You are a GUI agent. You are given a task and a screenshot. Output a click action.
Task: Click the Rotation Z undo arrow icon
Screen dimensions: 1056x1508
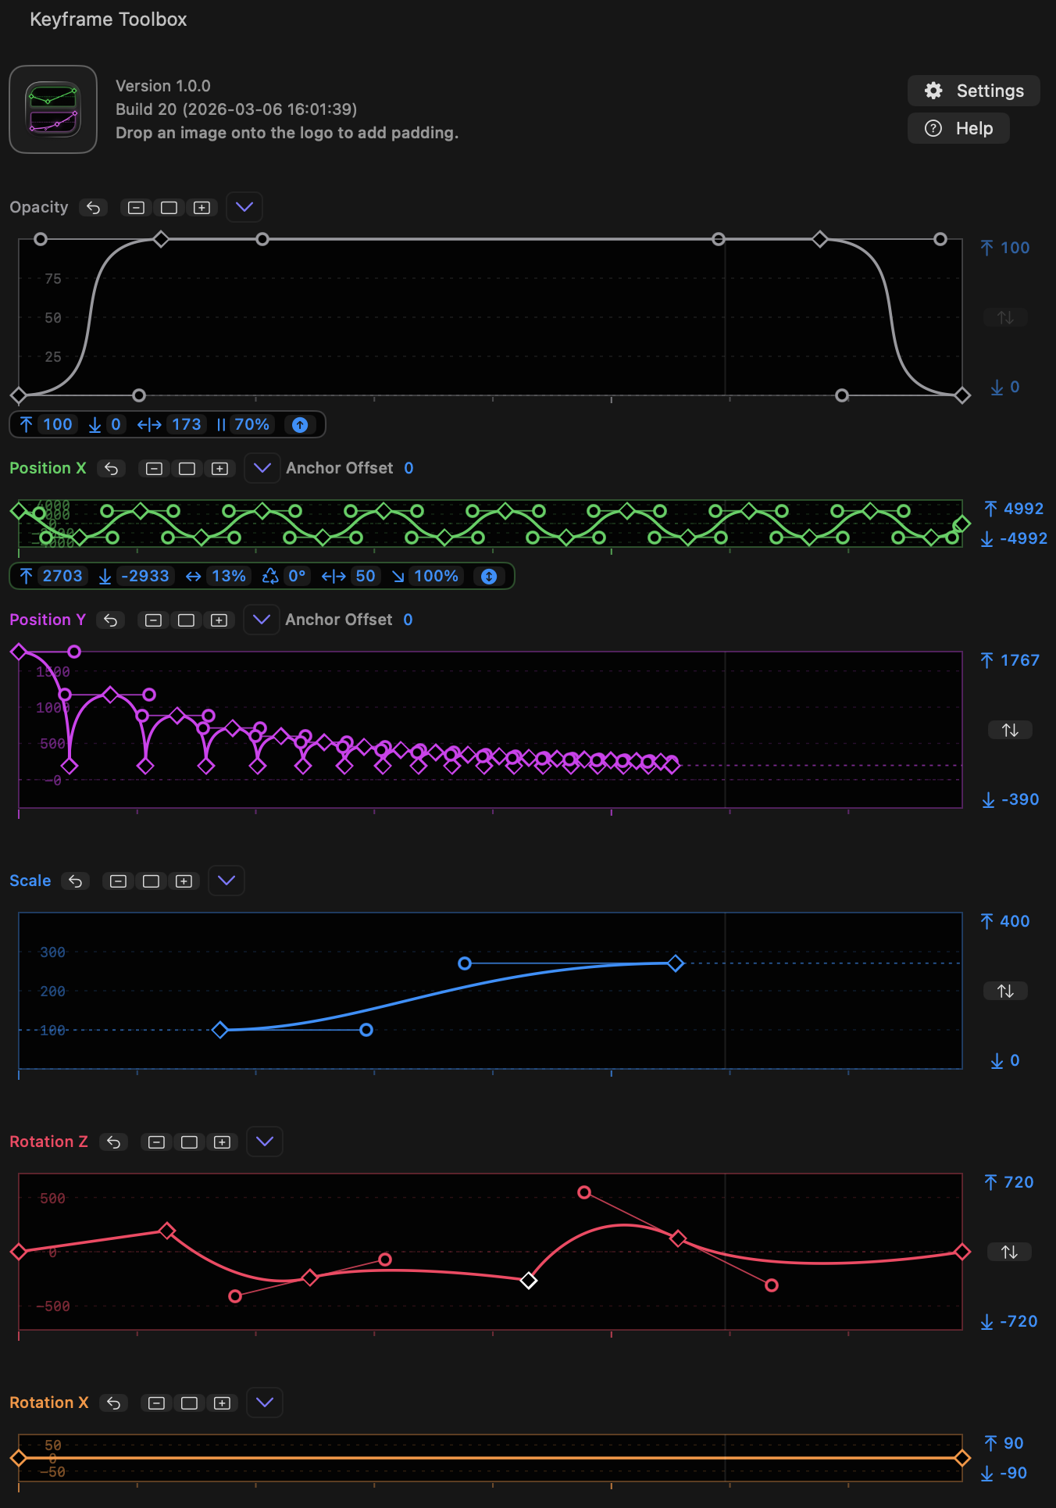pos(113,1142)
